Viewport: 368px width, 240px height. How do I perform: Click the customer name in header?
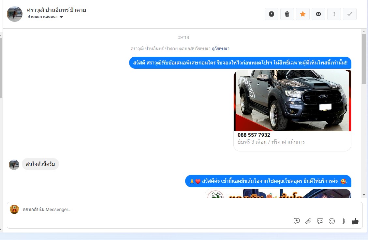[x=57, y=10]
